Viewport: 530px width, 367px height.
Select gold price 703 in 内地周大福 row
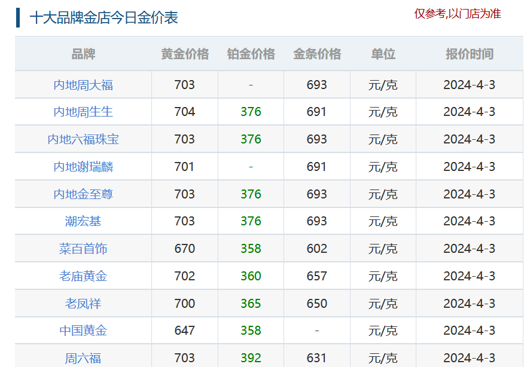(185, 85)
